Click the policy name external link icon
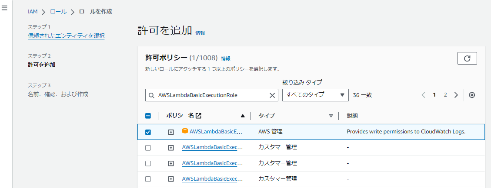 point(198,116)
